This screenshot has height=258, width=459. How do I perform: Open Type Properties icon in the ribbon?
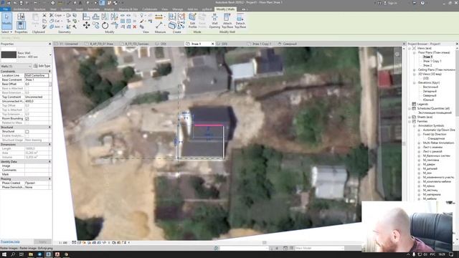[21, 16]
